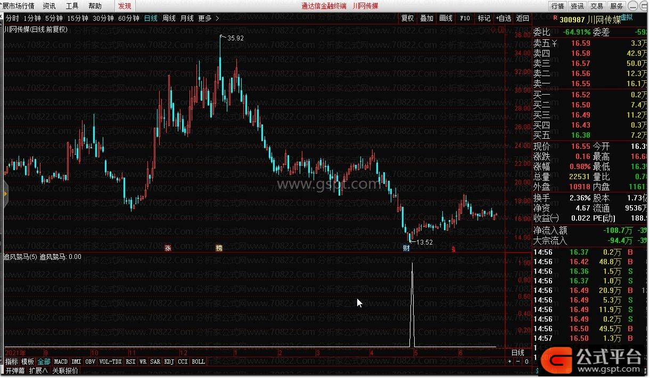Click the 开弹幕 button
Viewport: 650px width, 378px height.
pos(15,371)
